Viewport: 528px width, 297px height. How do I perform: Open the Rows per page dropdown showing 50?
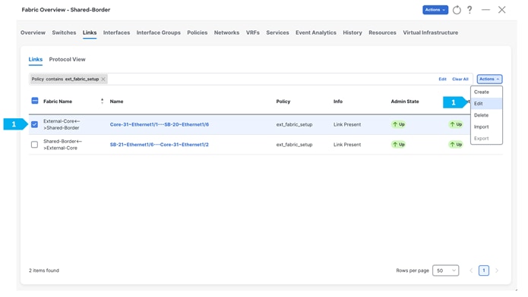[x=445, y=270]
